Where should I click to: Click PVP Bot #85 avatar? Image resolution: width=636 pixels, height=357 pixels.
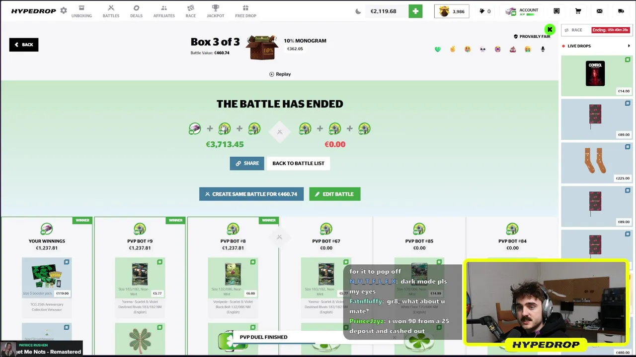tap(419, 229)
